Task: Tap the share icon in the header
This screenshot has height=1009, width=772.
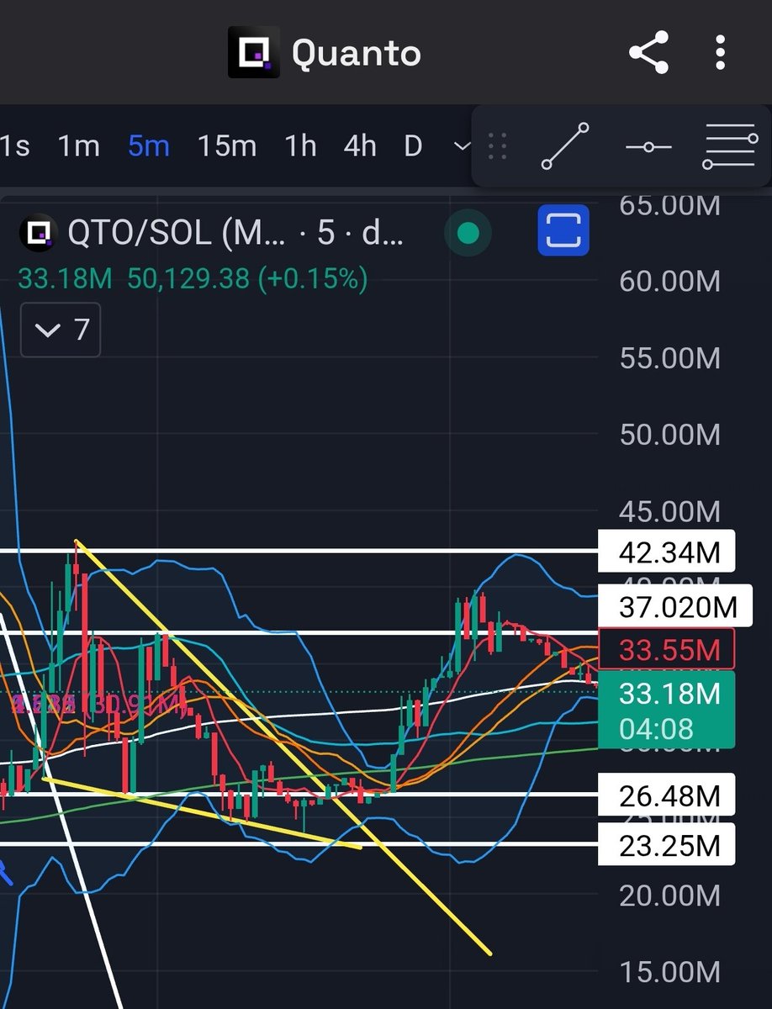Action: 648,53
